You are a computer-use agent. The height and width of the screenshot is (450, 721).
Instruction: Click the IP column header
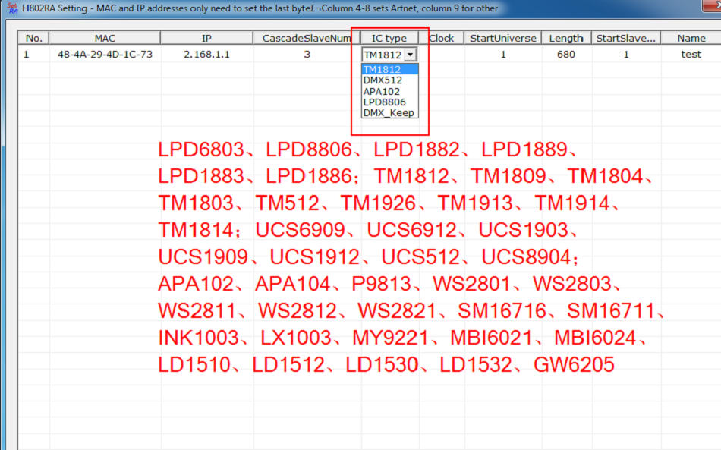point(206,38)
